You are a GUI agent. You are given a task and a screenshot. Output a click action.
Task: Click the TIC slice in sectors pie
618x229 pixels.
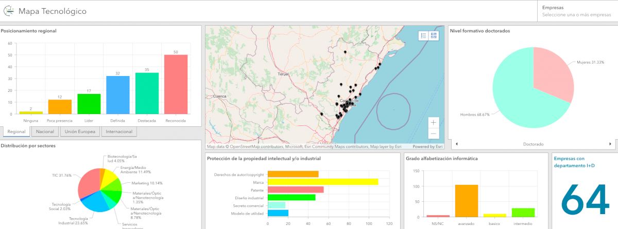pos(88,182)
